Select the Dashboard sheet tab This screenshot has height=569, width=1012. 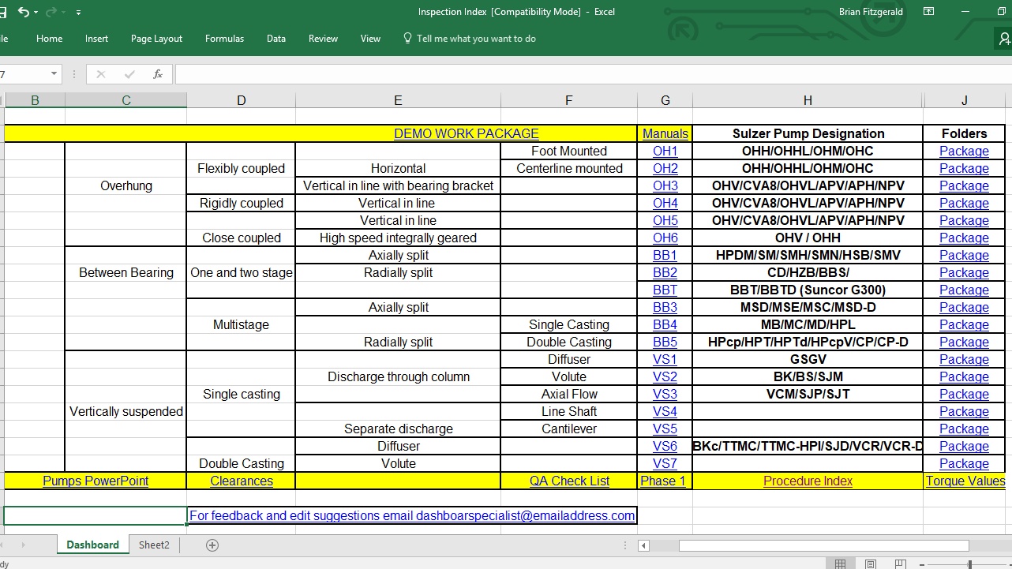point(93,545)
